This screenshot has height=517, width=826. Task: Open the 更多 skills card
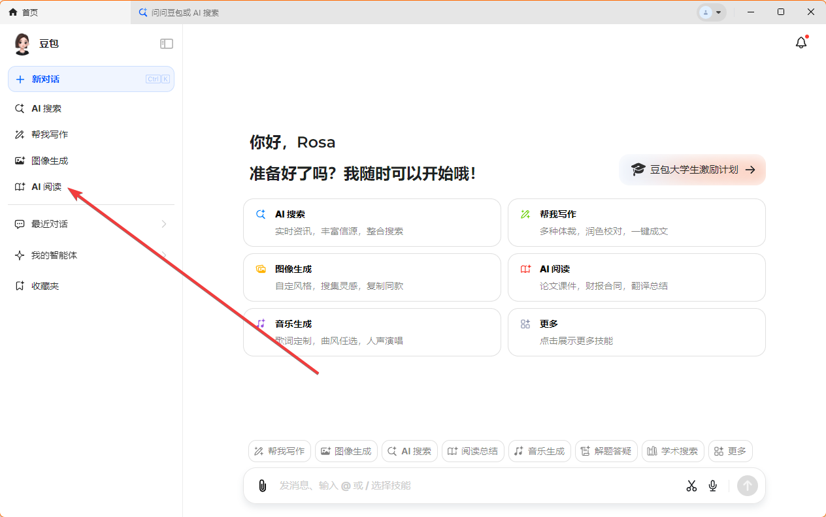tap(636, 332)
